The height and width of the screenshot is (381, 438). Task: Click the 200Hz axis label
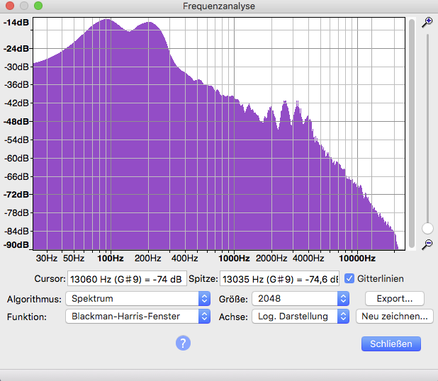point(147,258)
